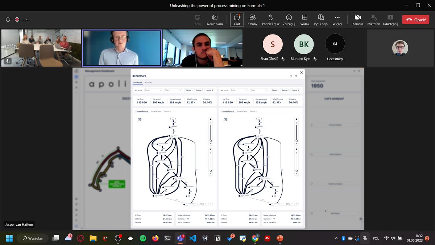This screenshot has height=245, width=435.
Task: Click the Steruj control button
Action: coord(198,20)
